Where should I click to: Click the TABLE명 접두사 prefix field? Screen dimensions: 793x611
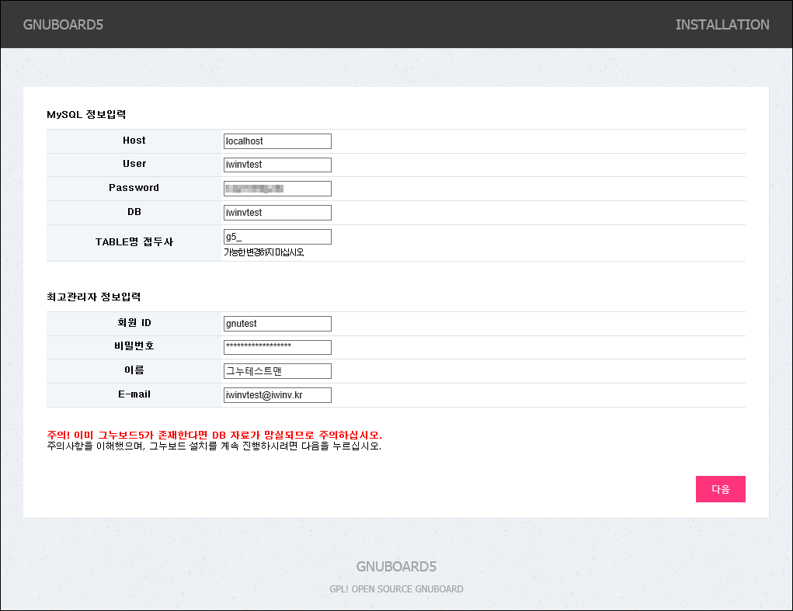point(277,237)
